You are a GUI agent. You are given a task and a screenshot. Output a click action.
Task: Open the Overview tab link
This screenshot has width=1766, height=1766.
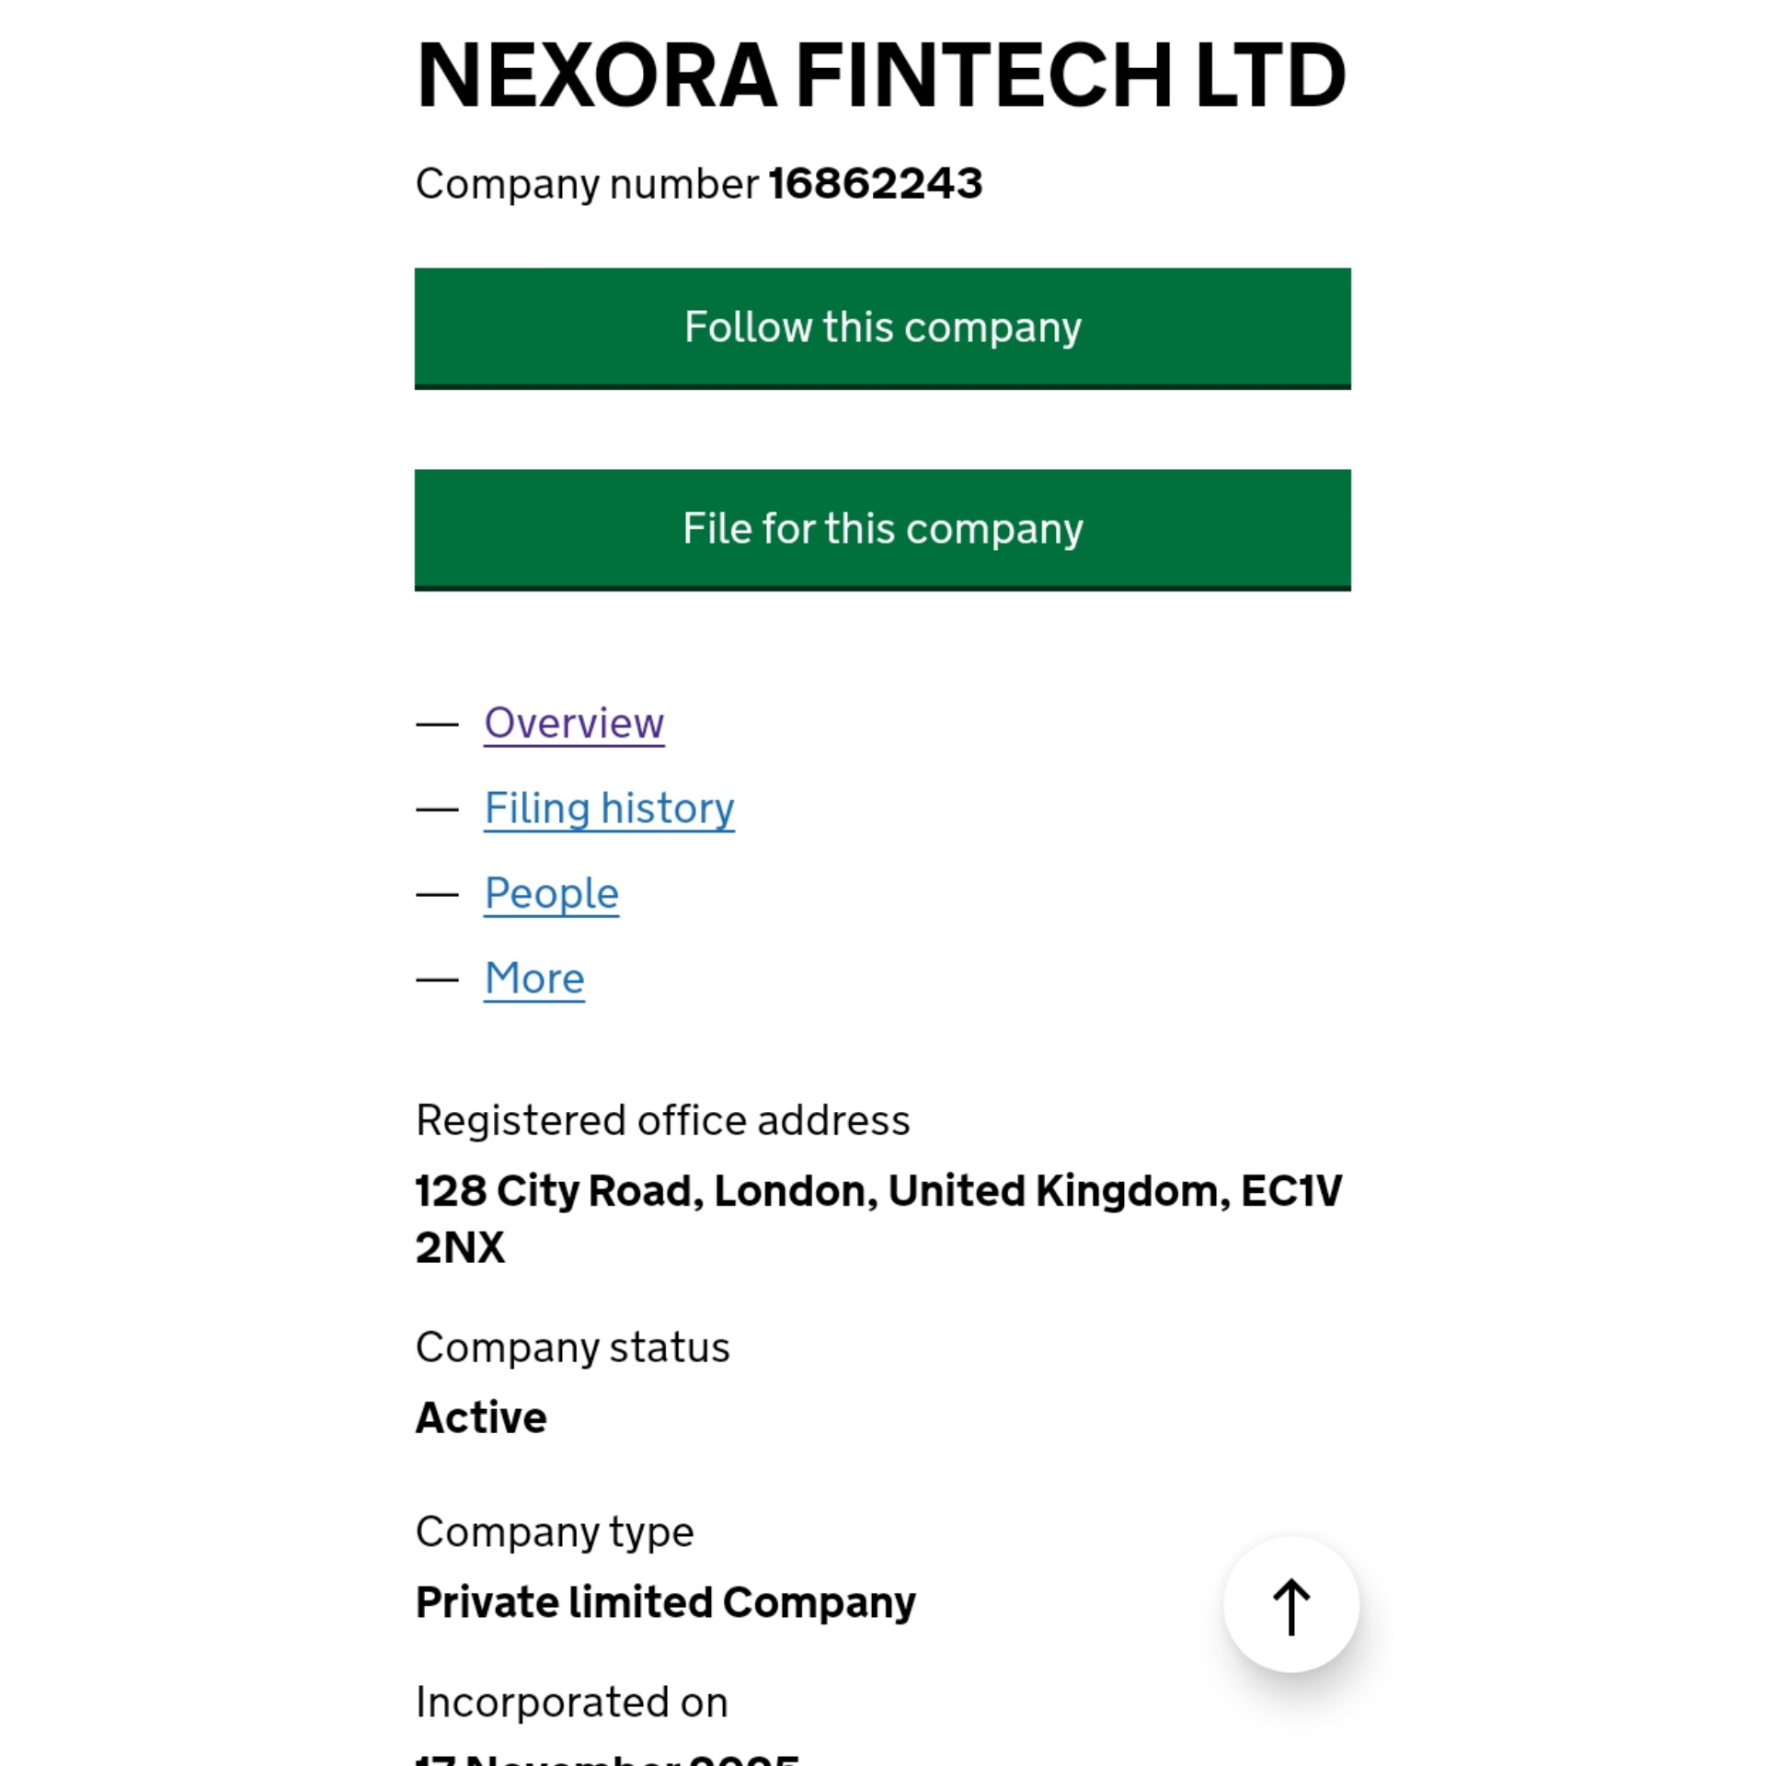tap(574, 723)
